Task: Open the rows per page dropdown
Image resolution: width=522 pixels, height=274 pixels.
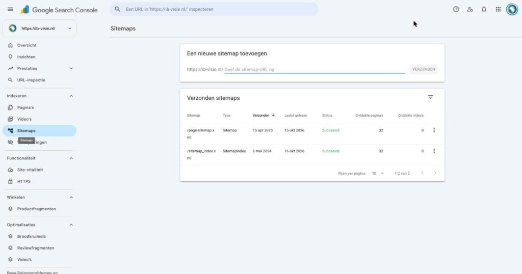Action: coord(378,173)
